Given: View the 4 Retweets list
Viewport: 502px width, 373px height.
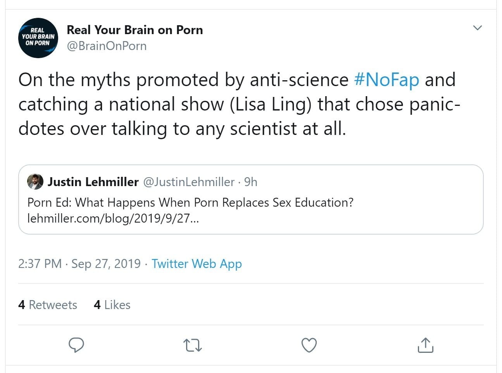Looking at the screenshot, I should pyautogui.click(x=48, y=305).
